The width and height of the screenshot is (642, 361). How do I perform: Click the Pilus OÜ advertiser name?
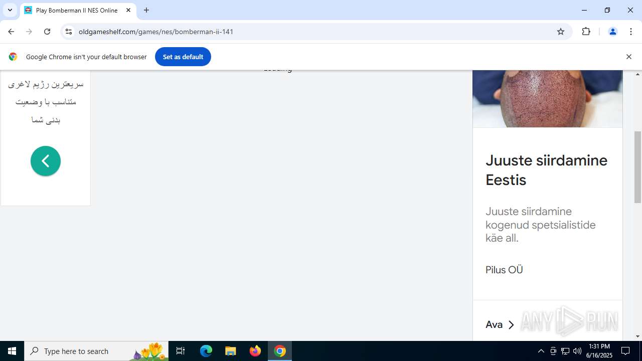click(x=504, y=270)
